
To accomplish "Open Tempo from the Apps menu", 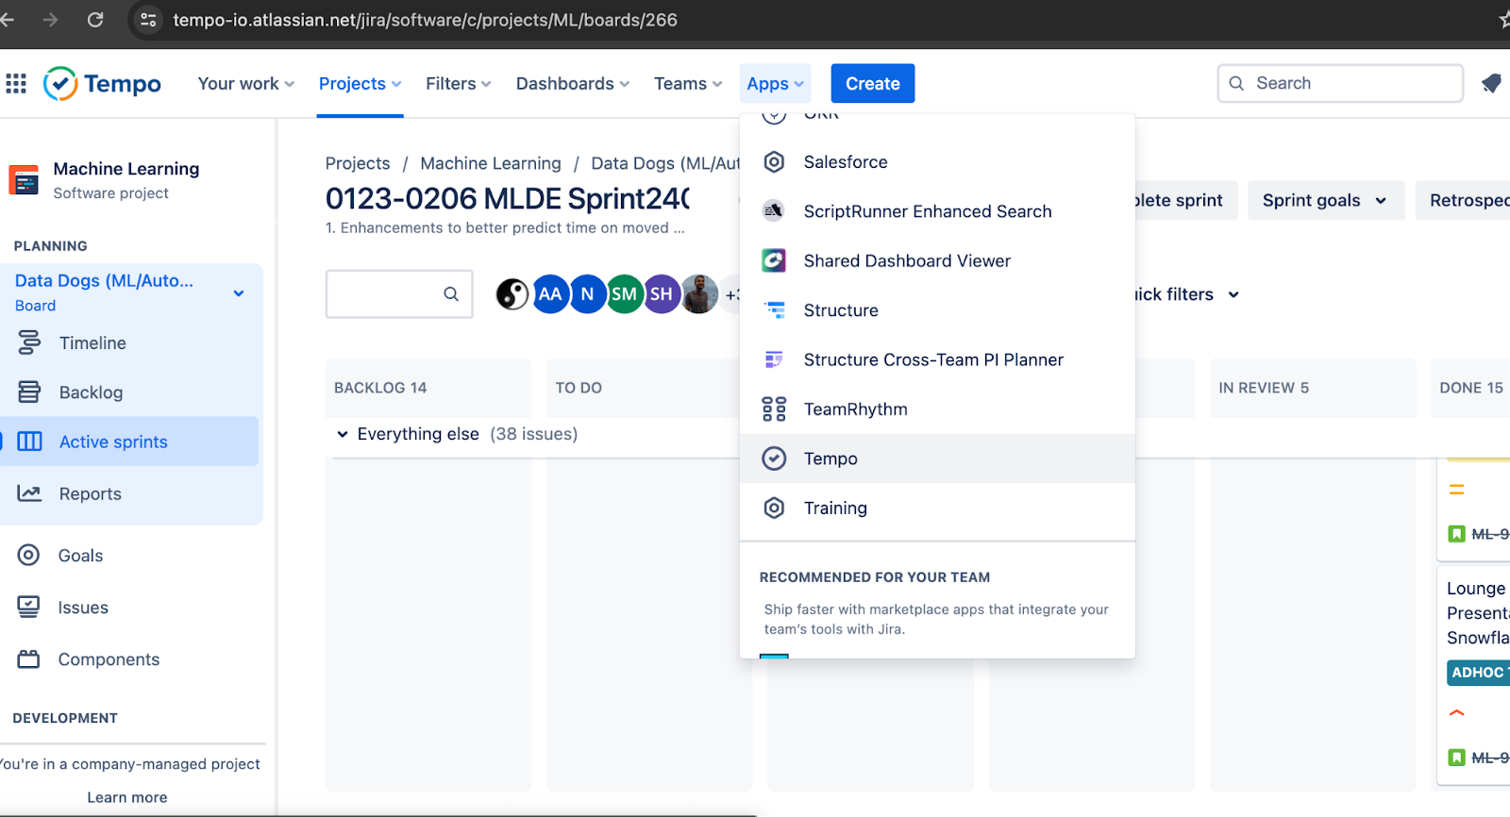I will click(x=830, y=459).
